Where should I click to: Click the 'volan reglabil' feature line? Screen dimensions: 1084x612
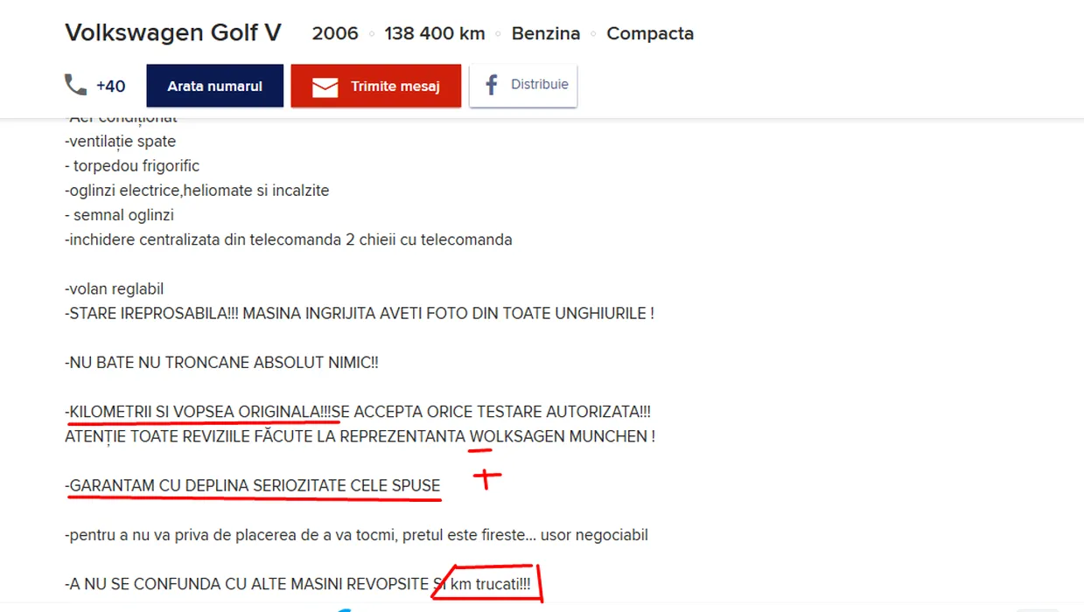tap(115, 289)
